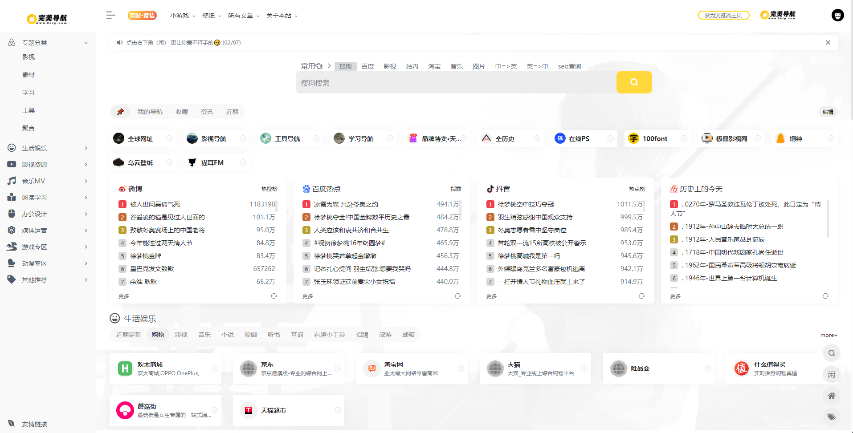
Task: Open the 猫耳FM icon
Action: (x=192, y=162)
